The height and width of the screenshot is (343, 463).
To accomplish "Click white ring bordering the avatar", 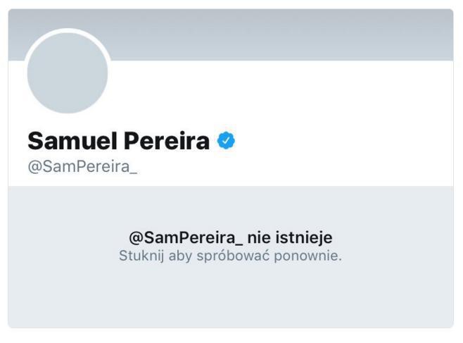I will (x=68, y=31).
